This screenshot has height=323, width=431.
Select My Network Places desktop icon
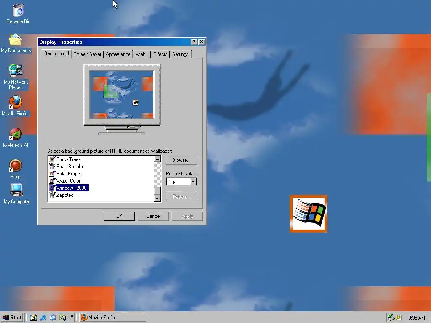tap(16, 77)
